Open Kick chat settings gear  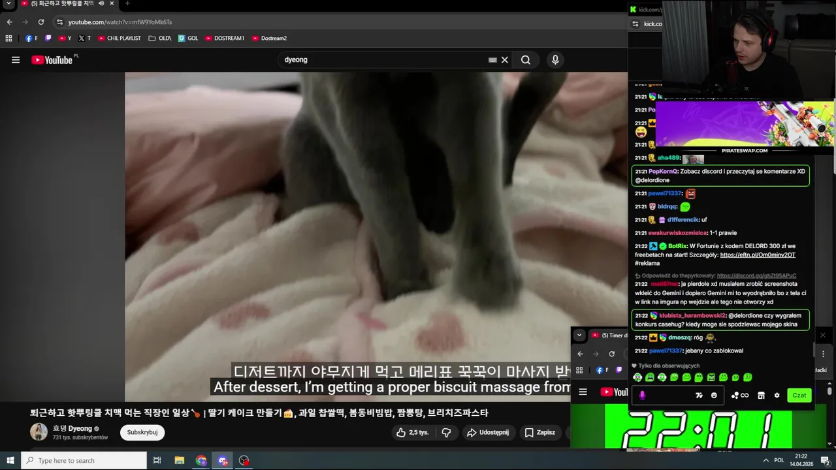(x=777, y=396)
